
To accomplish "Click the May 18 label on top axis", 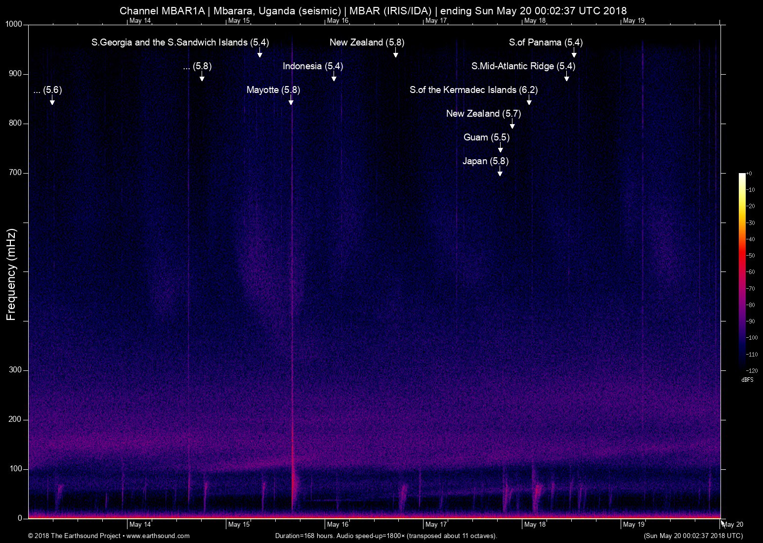I will click(535, 20).
